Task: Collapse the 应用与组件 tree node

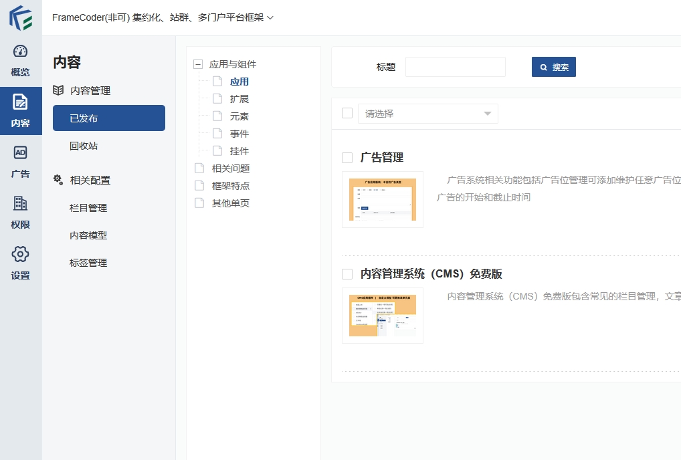Action: point(197,65)
